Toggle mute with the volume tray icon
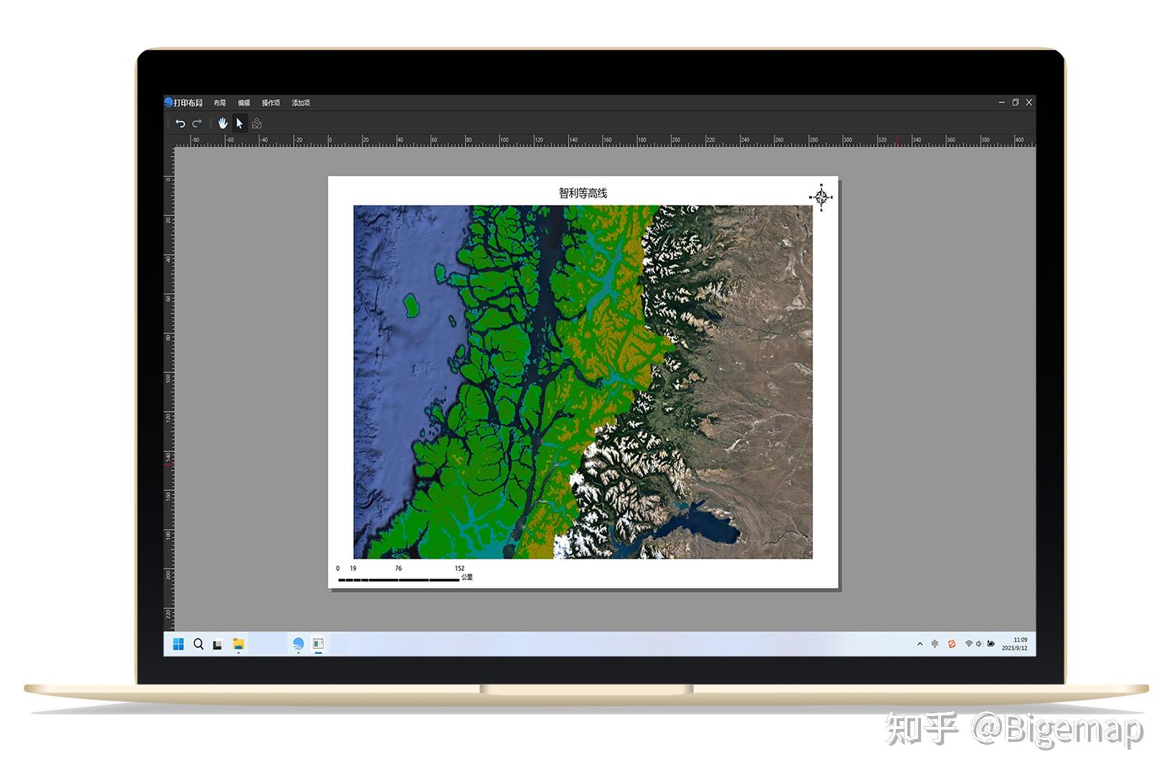 pos(978,644)
